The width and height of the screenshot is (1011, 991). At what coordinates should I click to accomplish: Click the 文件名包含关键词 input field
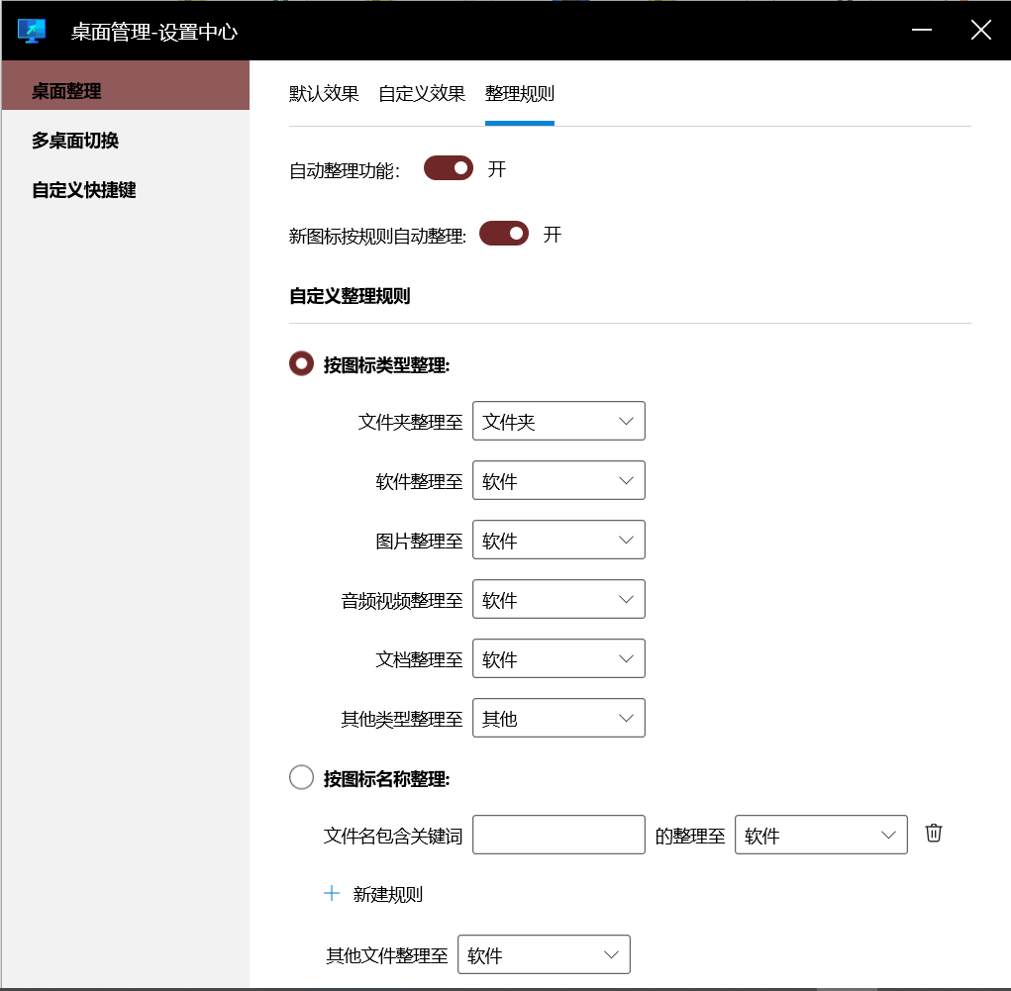pos(558,835)
